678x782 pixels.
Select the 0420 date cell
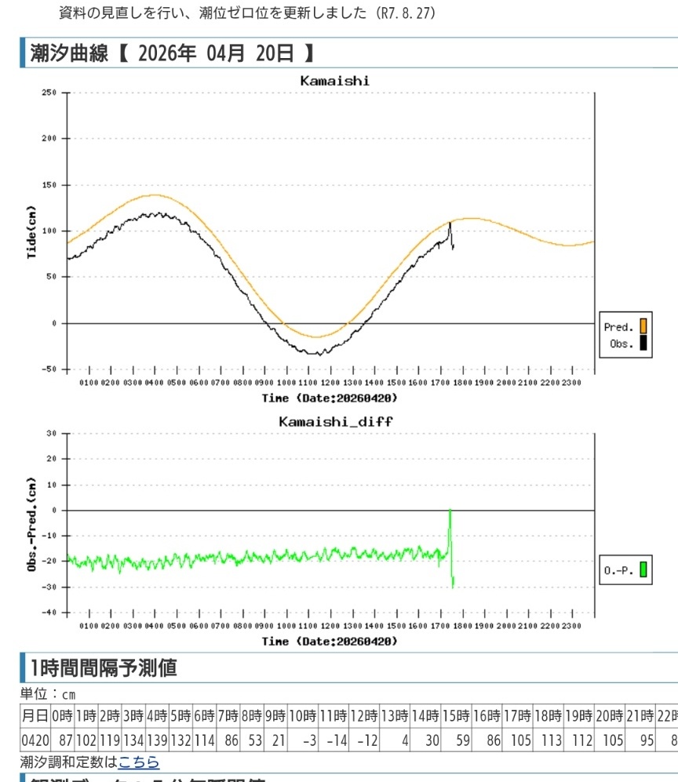point(35,740)
